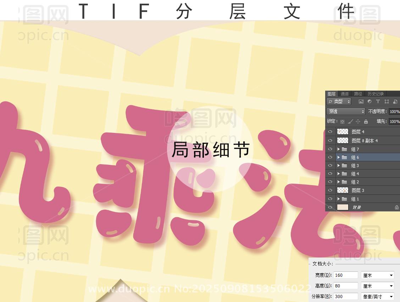The image size is (400, 302).
Task: Select layer name 图层 3
Action: (358, 190)
